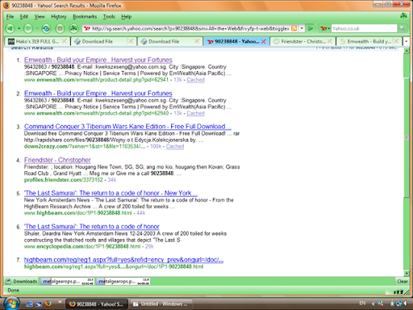
Task: Close the Emwealth - Build y... tab
Action: tap(396, 41)
